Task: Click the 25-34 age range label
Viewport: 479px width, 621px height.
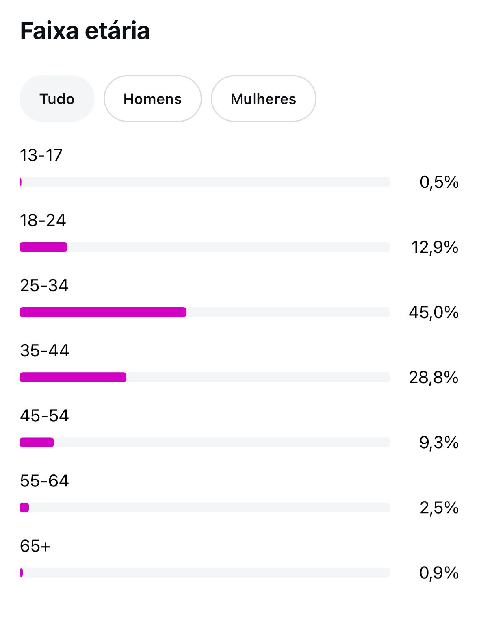Action: [44, 285]
